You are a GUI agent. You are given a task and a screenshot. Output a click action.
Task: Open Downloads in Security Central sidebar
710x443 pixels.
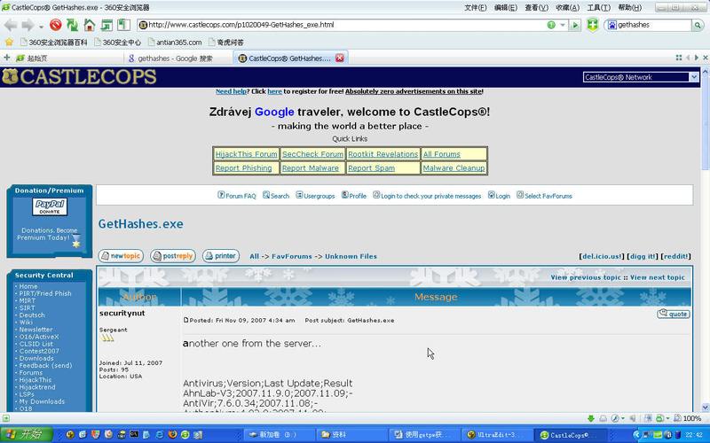(36, 358)
